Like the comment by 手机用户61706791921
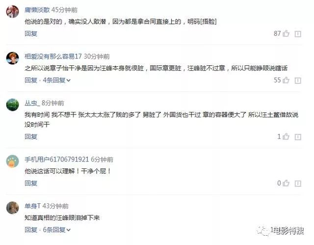314x245 pixels. [286, 183]
